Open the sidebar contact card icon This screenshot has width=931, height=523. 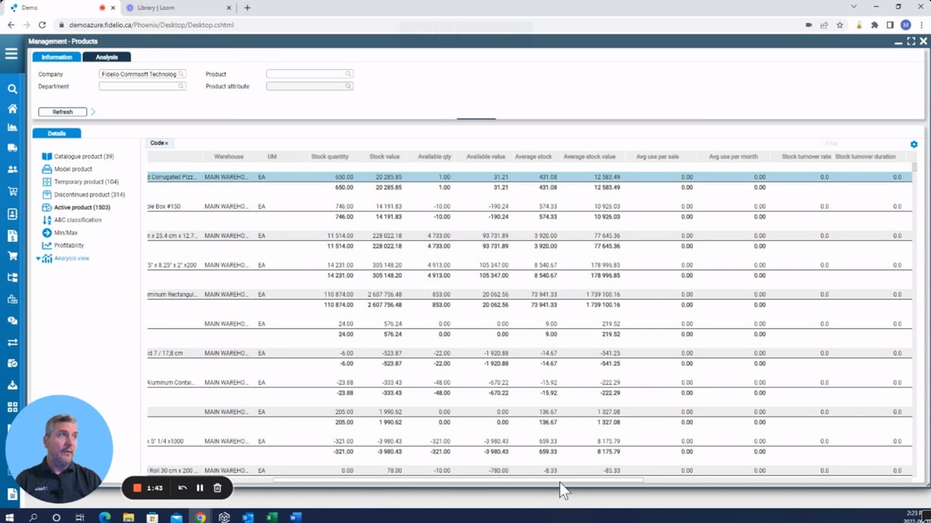point(12,214)
